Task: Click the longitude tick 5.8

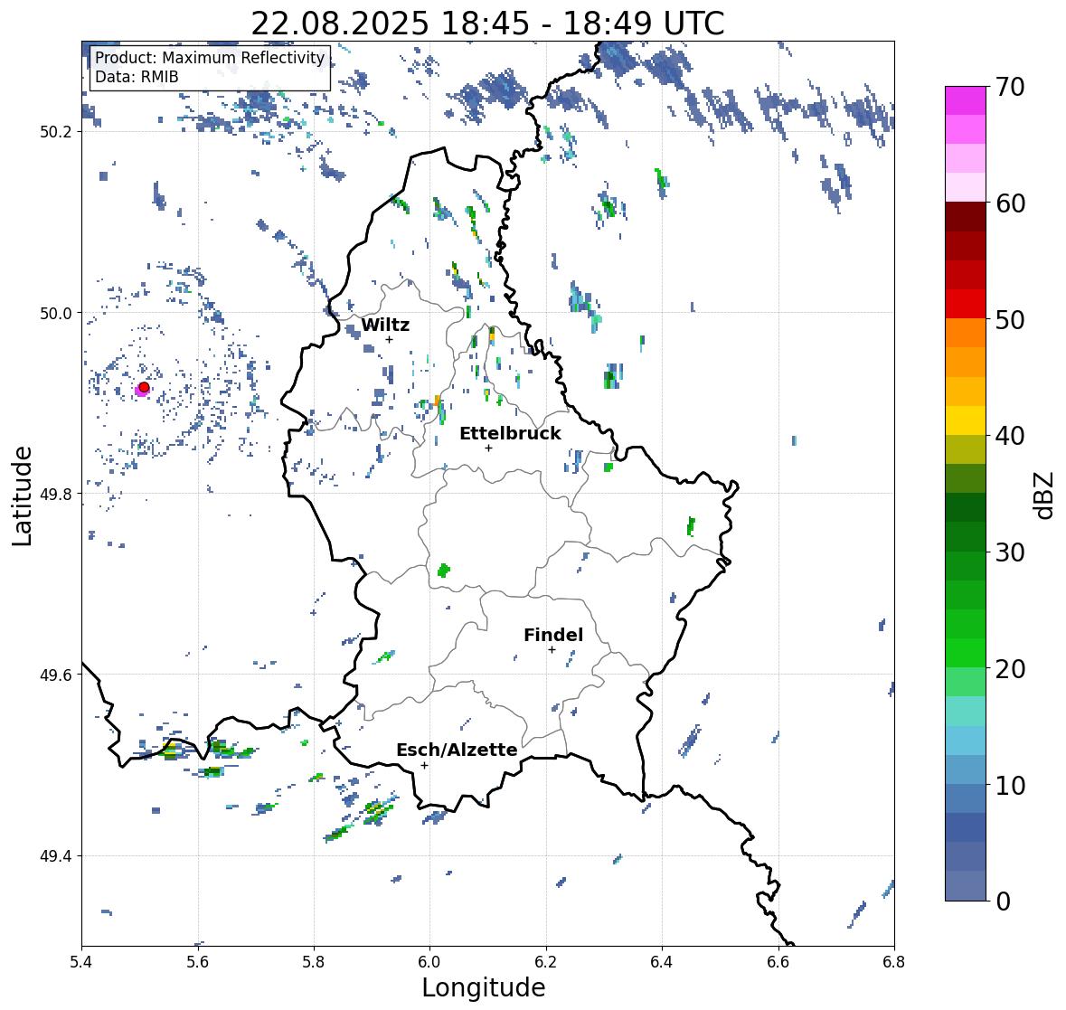Action: coord(314,962)
